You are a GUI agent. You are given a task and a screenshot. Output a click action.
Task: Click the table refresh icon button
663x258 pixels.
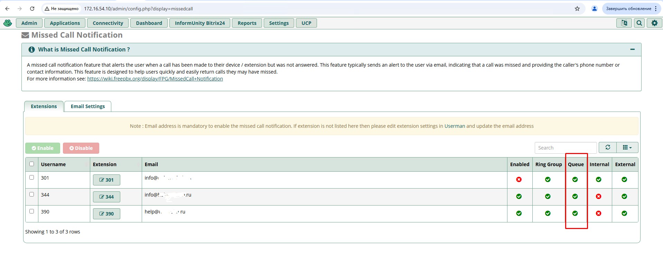608,147
